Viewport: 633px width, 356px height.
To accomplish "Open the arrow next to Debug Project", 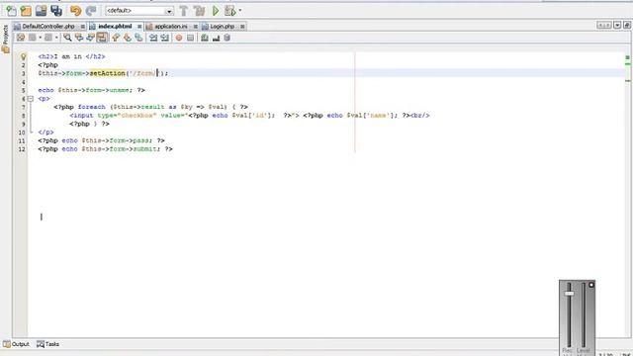I will click(x=240, y=11).
